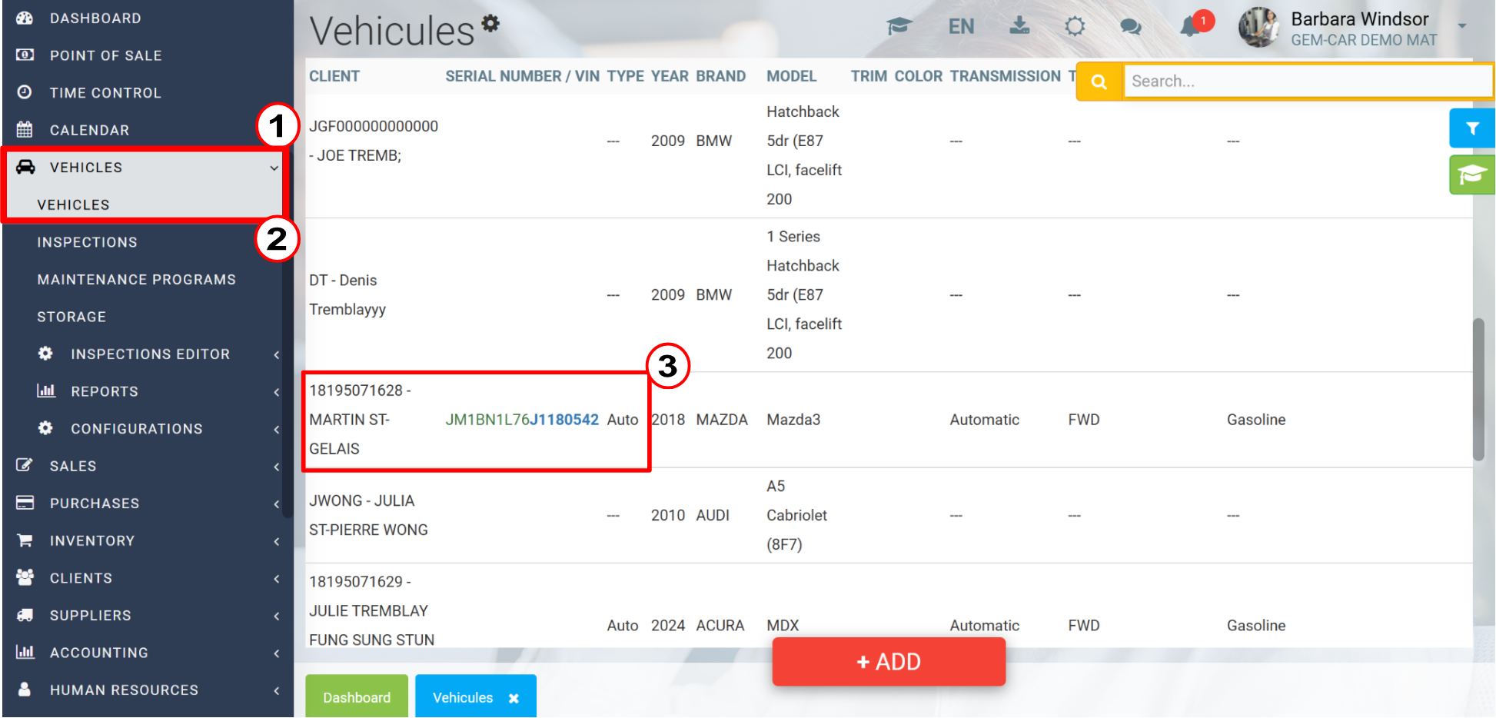Open Inspections in the sidebar
The height and width of the screenshot is (718, 1496).
click(x=87, y=242)
